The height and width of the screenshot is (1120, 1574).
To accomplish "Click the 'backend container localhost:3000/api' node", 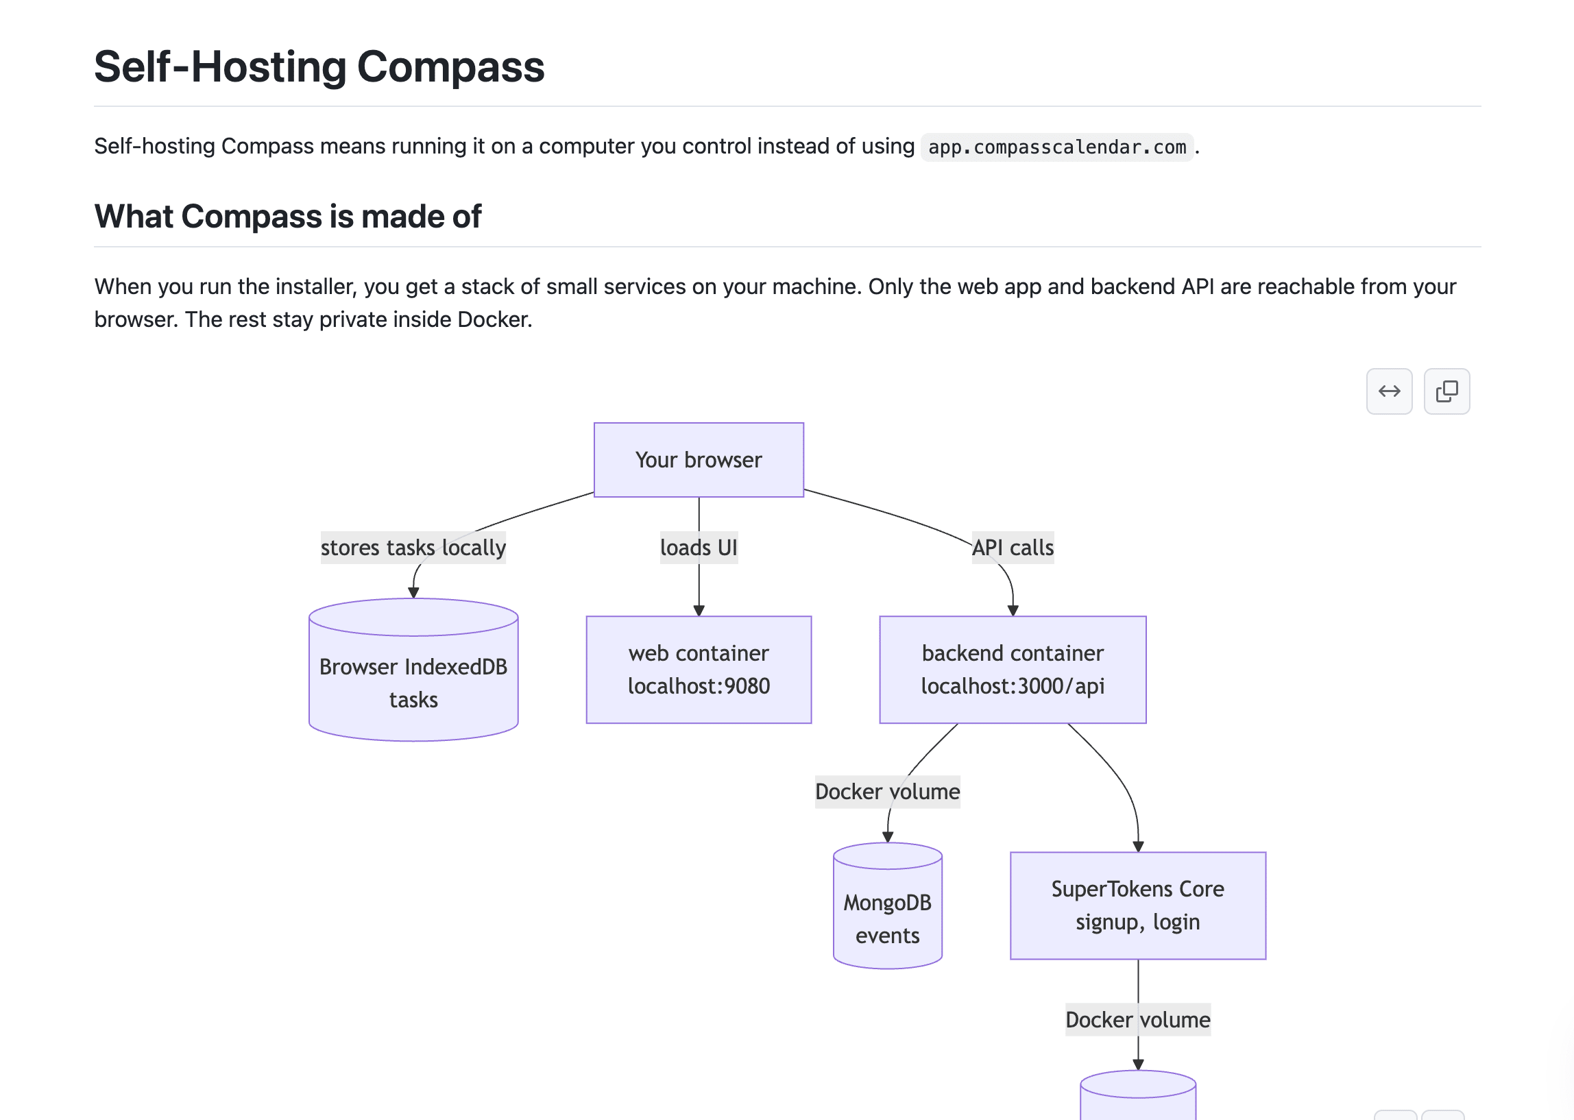I will [1013, 670].
